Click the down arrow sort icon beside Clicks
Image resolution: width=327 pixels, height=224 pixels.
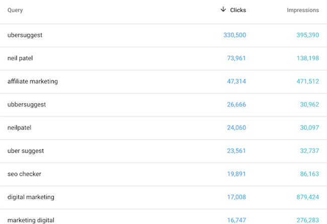223,10
